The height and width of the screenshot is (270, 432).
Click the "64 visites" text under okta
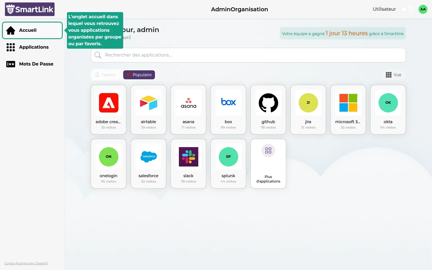pyautogui.click(x=388, y=127)
